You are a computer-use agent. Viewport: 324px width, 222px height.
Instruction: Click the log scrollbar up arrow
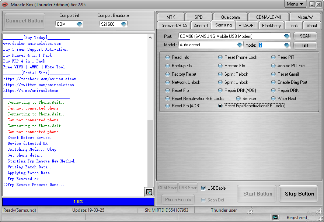(150, 37)
